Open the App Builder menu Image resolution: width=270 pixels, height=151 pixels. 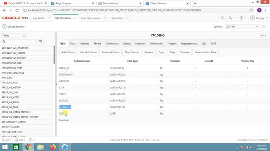pos(39,18)
